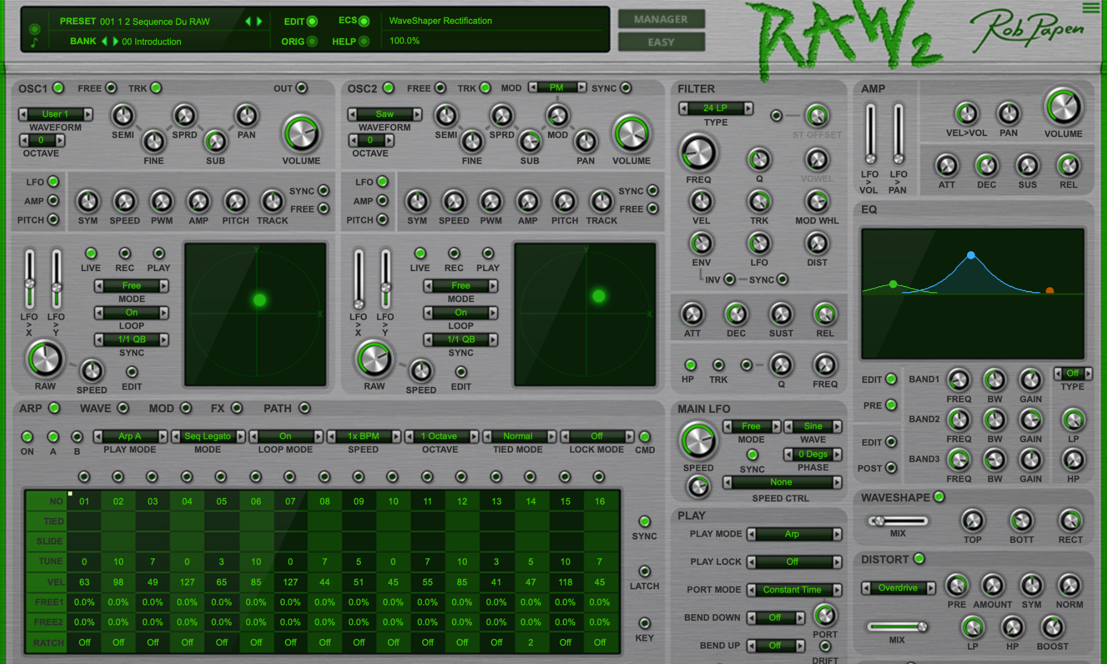This screenshot has height=664, width=1107.
Task: Click the EASY button
Action: [661, 42]
